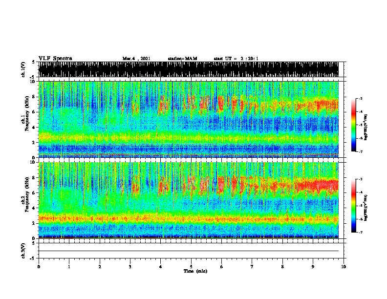Viewport: 387px width, 299px height.
Task: Click time axis tick label "8"
Action: [x=282, y=267]
